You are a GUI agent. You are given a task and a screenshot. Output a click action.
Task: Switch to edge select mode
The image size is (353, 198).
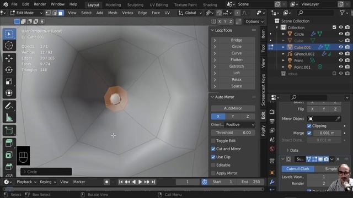55,13
